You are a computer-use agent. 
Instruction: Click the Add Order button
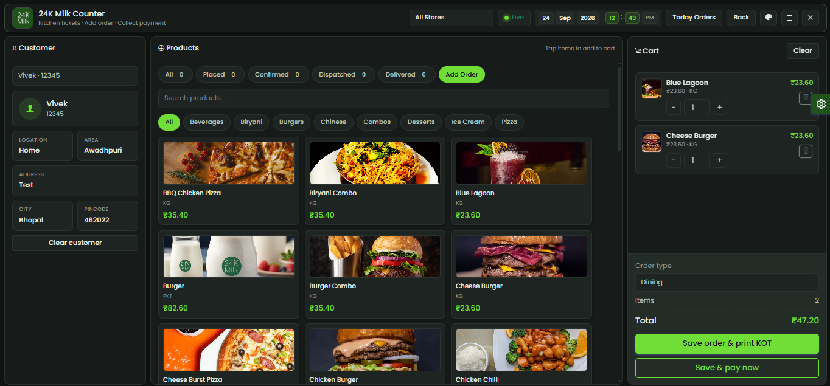point(462,74)
